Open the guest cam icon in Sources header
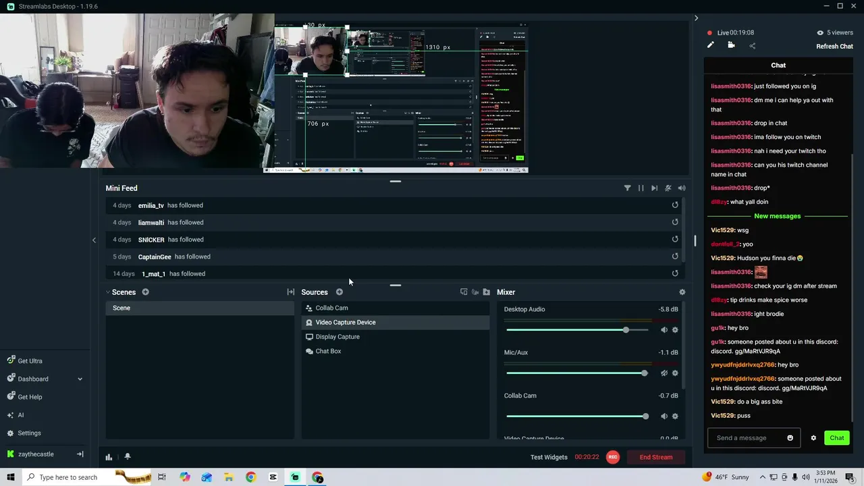Viewport: 864px width, 486px height. pyautogui.click(x=475, y=292)
